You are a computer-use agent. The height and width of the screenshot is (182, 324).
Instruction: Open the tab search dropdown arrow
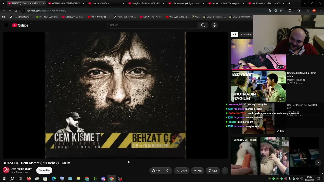(x=3, y=3)
